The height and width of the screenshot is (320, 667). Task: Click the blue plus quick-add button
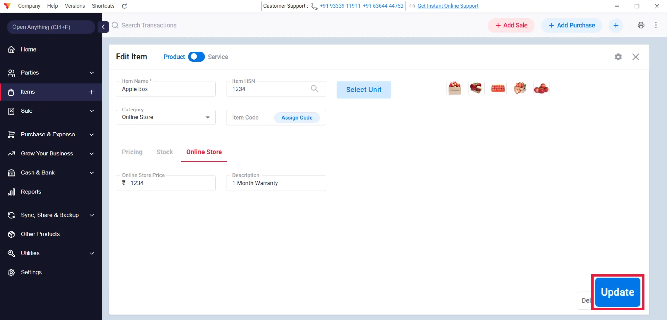point(616,25)
